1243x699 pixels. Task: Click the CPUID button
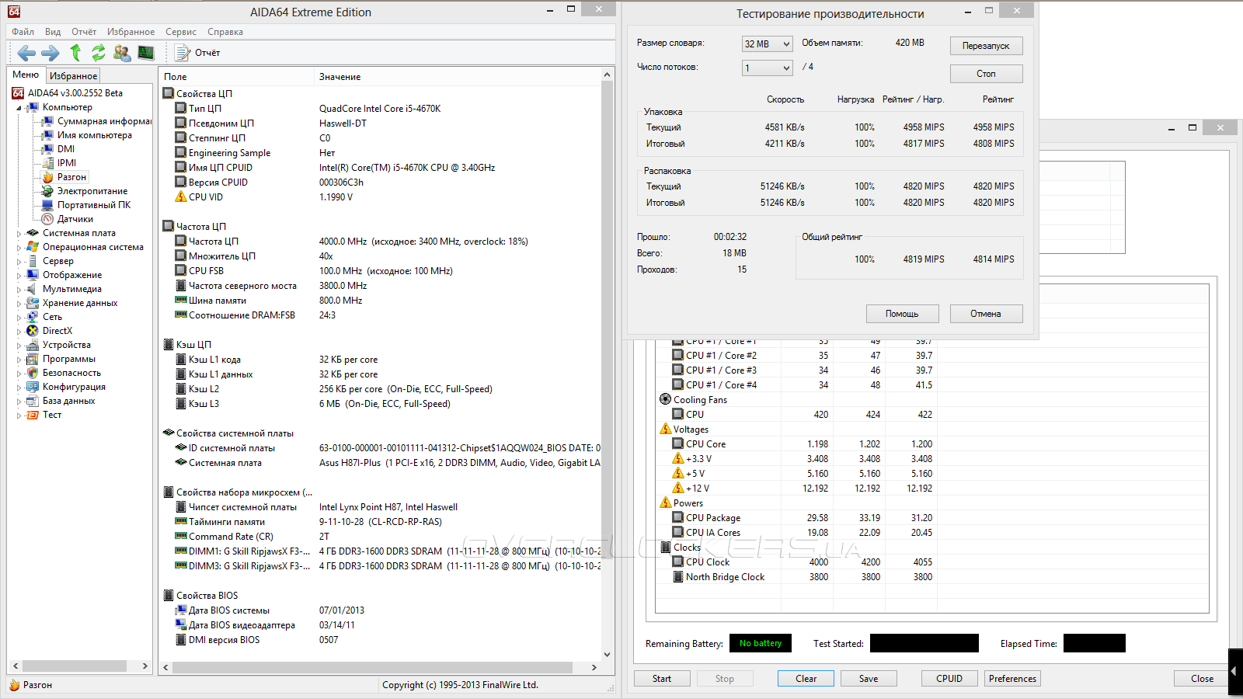[949, 679]
